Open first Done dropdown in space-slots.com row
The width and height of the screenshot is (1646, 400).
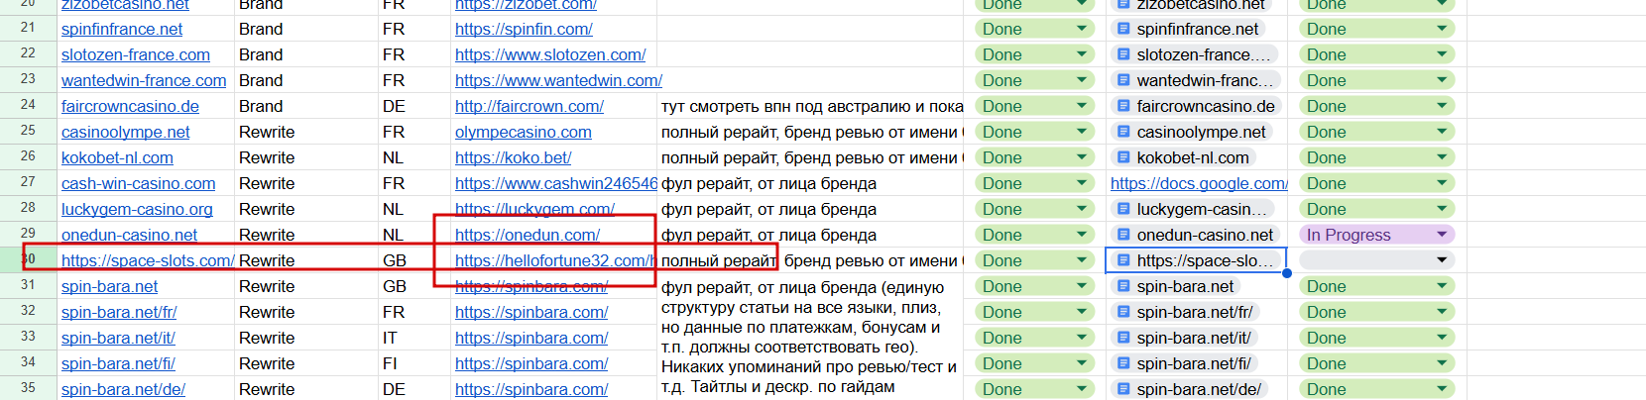[1035, 260]
